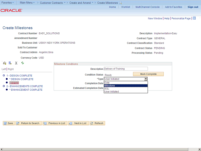Image resolution: width=201 pixels, height=151 pixels.
Task: Open MultiChannel Console link
Action: pos(148,7)
